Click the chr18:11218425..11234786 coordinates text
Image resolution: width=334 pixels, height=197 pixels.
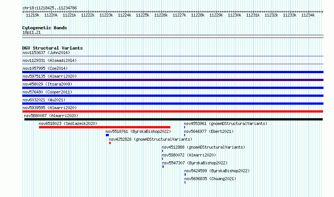pos(50,8)
